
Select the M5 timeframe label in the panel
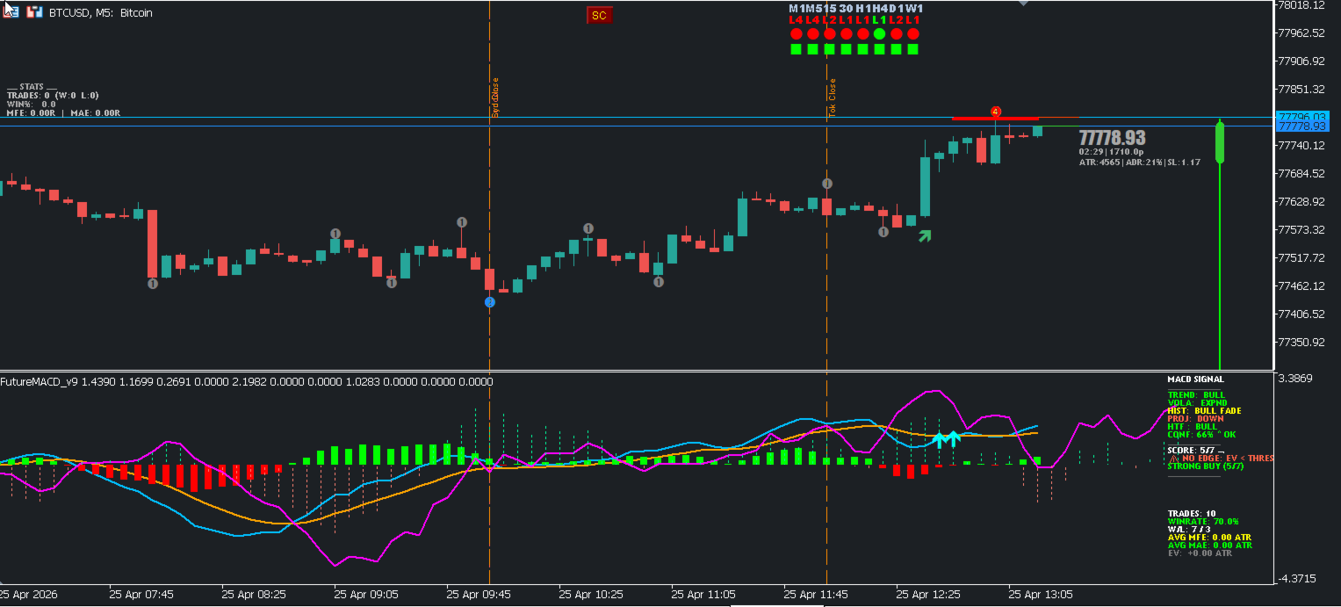point(814,9)
